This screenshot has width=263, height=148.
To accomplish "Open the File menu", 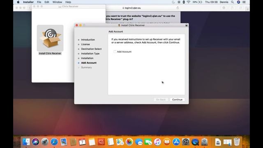I will coord(39,2).
